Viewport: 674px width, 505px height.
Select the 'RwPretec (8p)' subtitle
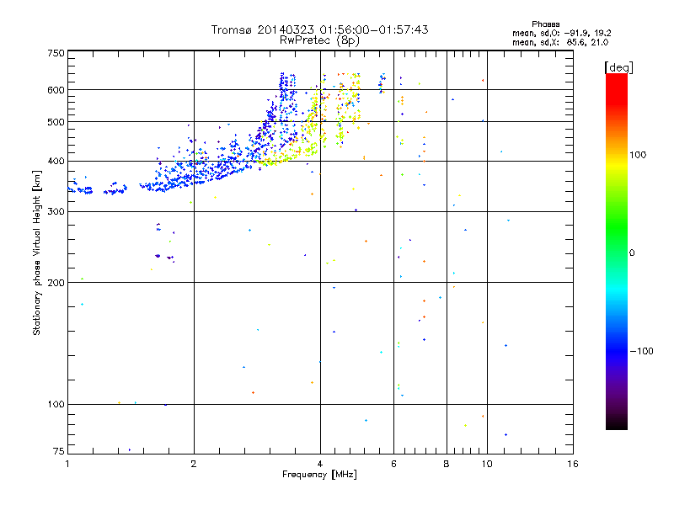pos(319,40)
